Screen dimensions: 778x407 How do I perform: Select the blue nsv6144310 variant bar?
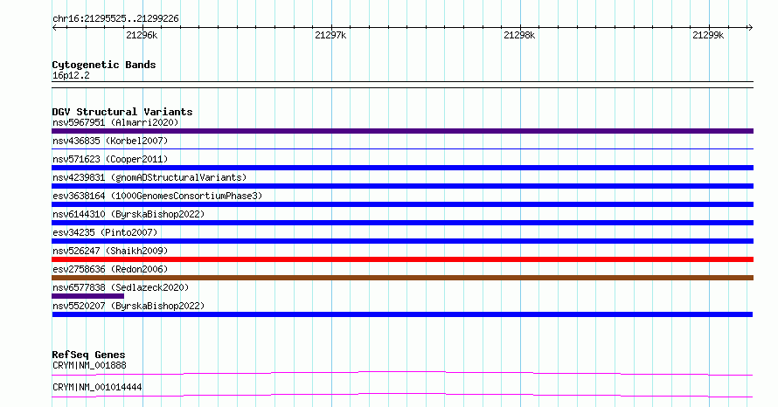402,223
